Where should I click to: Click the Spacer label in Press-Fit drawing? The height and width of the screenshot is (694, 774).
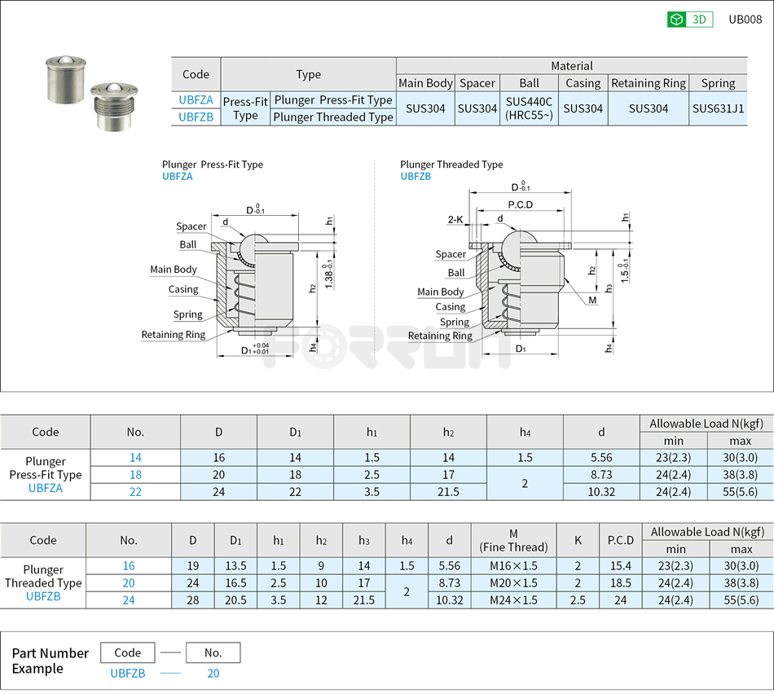coord(191,226)
